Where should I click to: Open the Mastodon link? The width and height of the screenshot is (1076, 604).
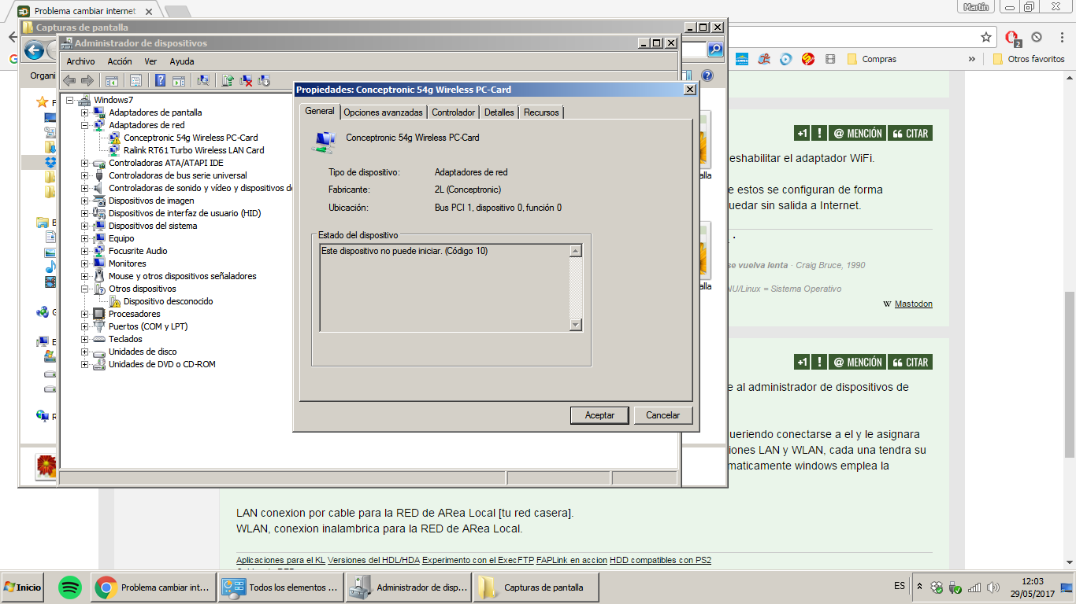pyautogui.click(x=914, y=304)
